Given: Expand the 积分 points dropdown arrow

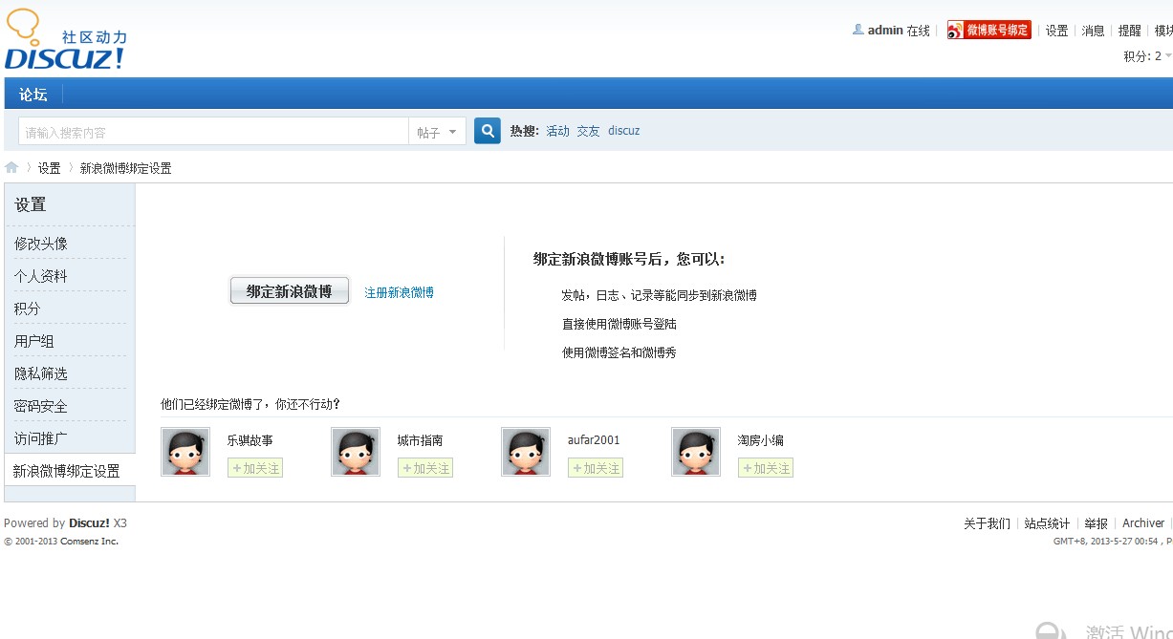Looking at the screenshot, I should (1167, 56).
